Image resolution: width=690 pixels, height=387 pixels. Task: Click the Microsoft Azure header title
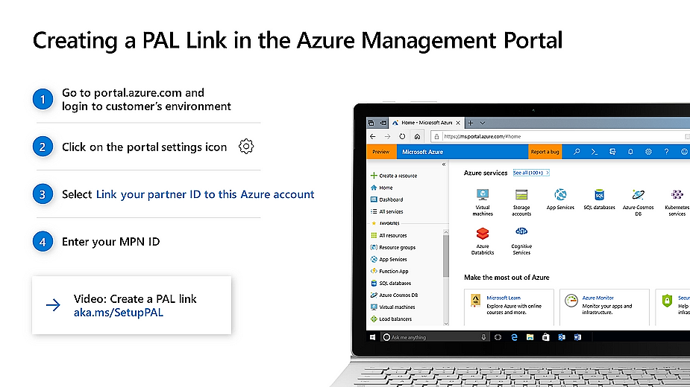coord(422,152)
